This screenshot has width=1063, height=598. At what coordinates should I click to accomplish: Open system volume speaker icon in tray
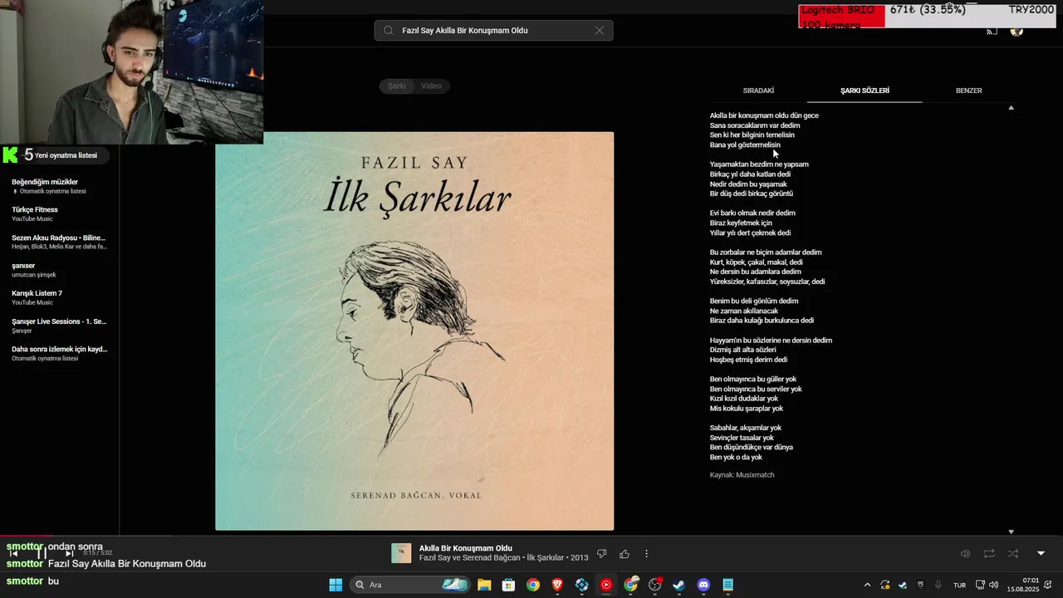click(x=994, y=585)
